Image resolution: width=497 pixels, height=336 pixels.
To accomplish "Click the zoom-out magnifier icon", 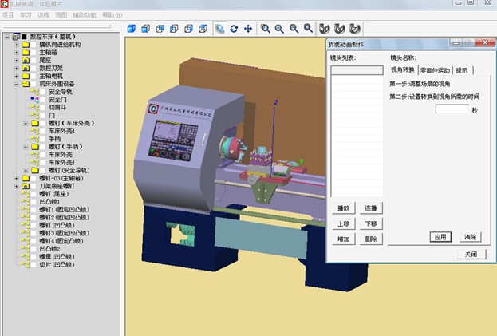I will (x=294, y=29).
